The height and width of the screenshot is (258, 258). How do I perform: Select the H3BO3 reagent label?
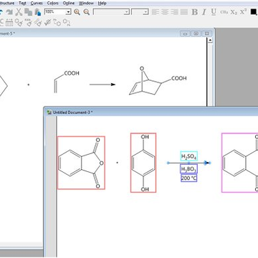click(188, 169)
